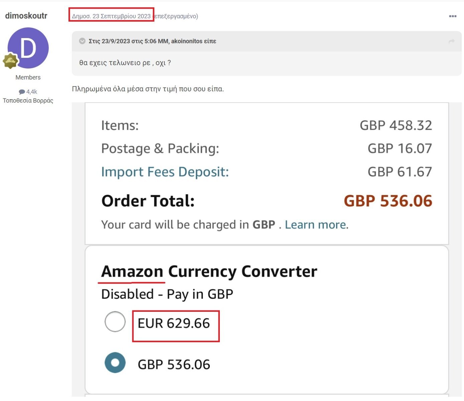The image size is (464, 401).
Task: Click the post count speech bubble icon
Action: point(22,92)
